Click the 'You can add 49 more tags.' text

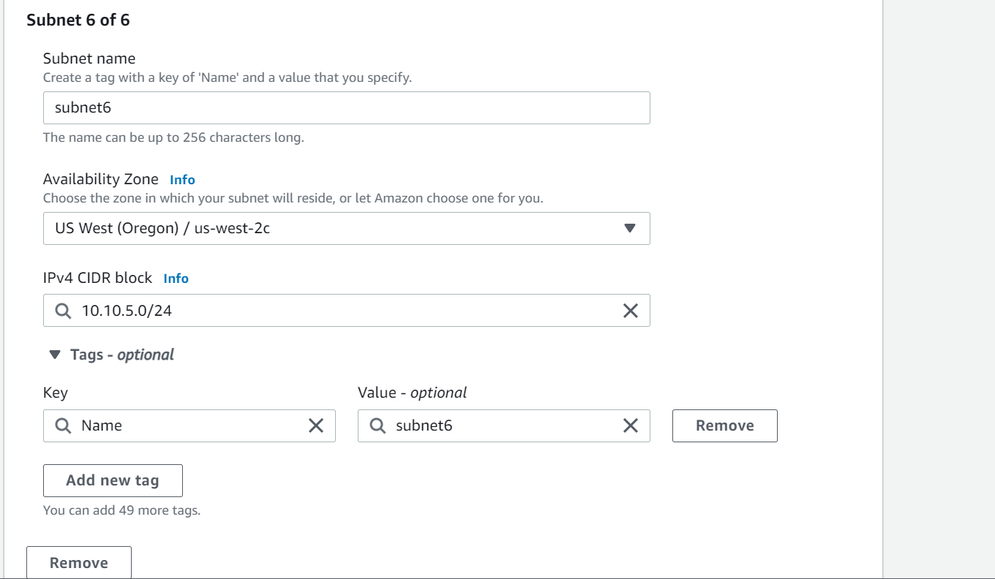click(122, 510)
